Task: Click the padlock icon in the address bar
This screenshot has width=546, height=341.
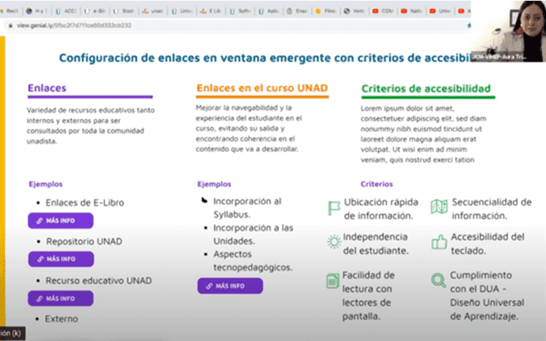Action: [x=10, y=25]
